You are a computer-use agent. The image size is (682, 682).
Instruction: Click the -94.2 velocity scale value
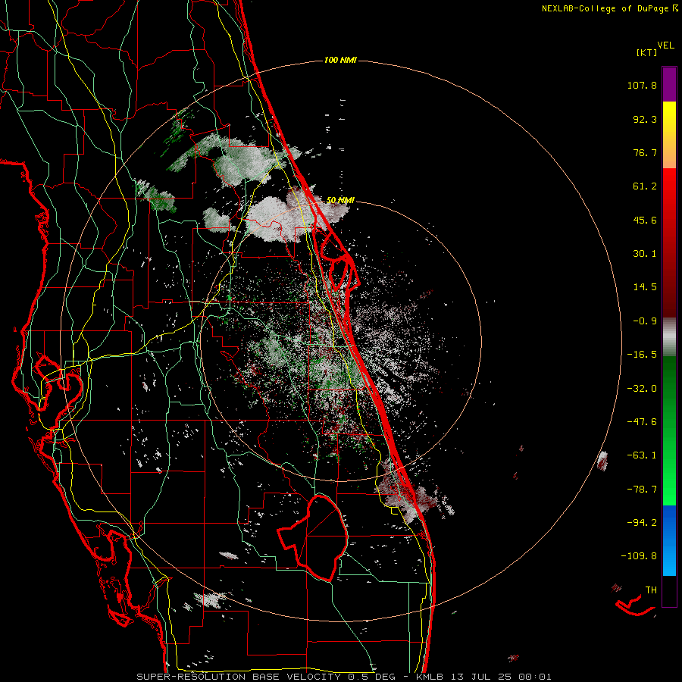pyautogui.click(x=642, y=523)
